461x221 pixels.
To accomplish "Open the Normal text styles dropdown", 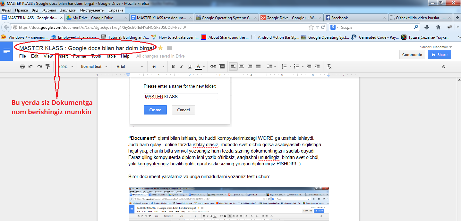I will coord(94,67).
